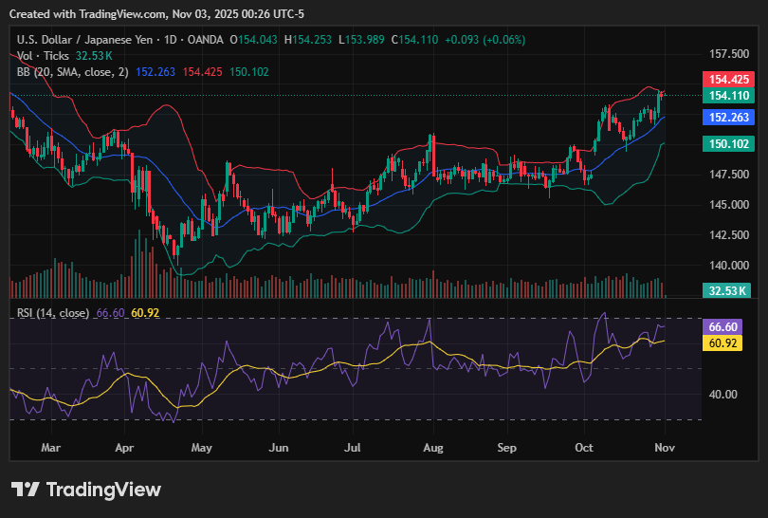The width and height of the screenshot is (768, 518).
Task: Click the Vol · Ticks legend label
Action: 44,55
